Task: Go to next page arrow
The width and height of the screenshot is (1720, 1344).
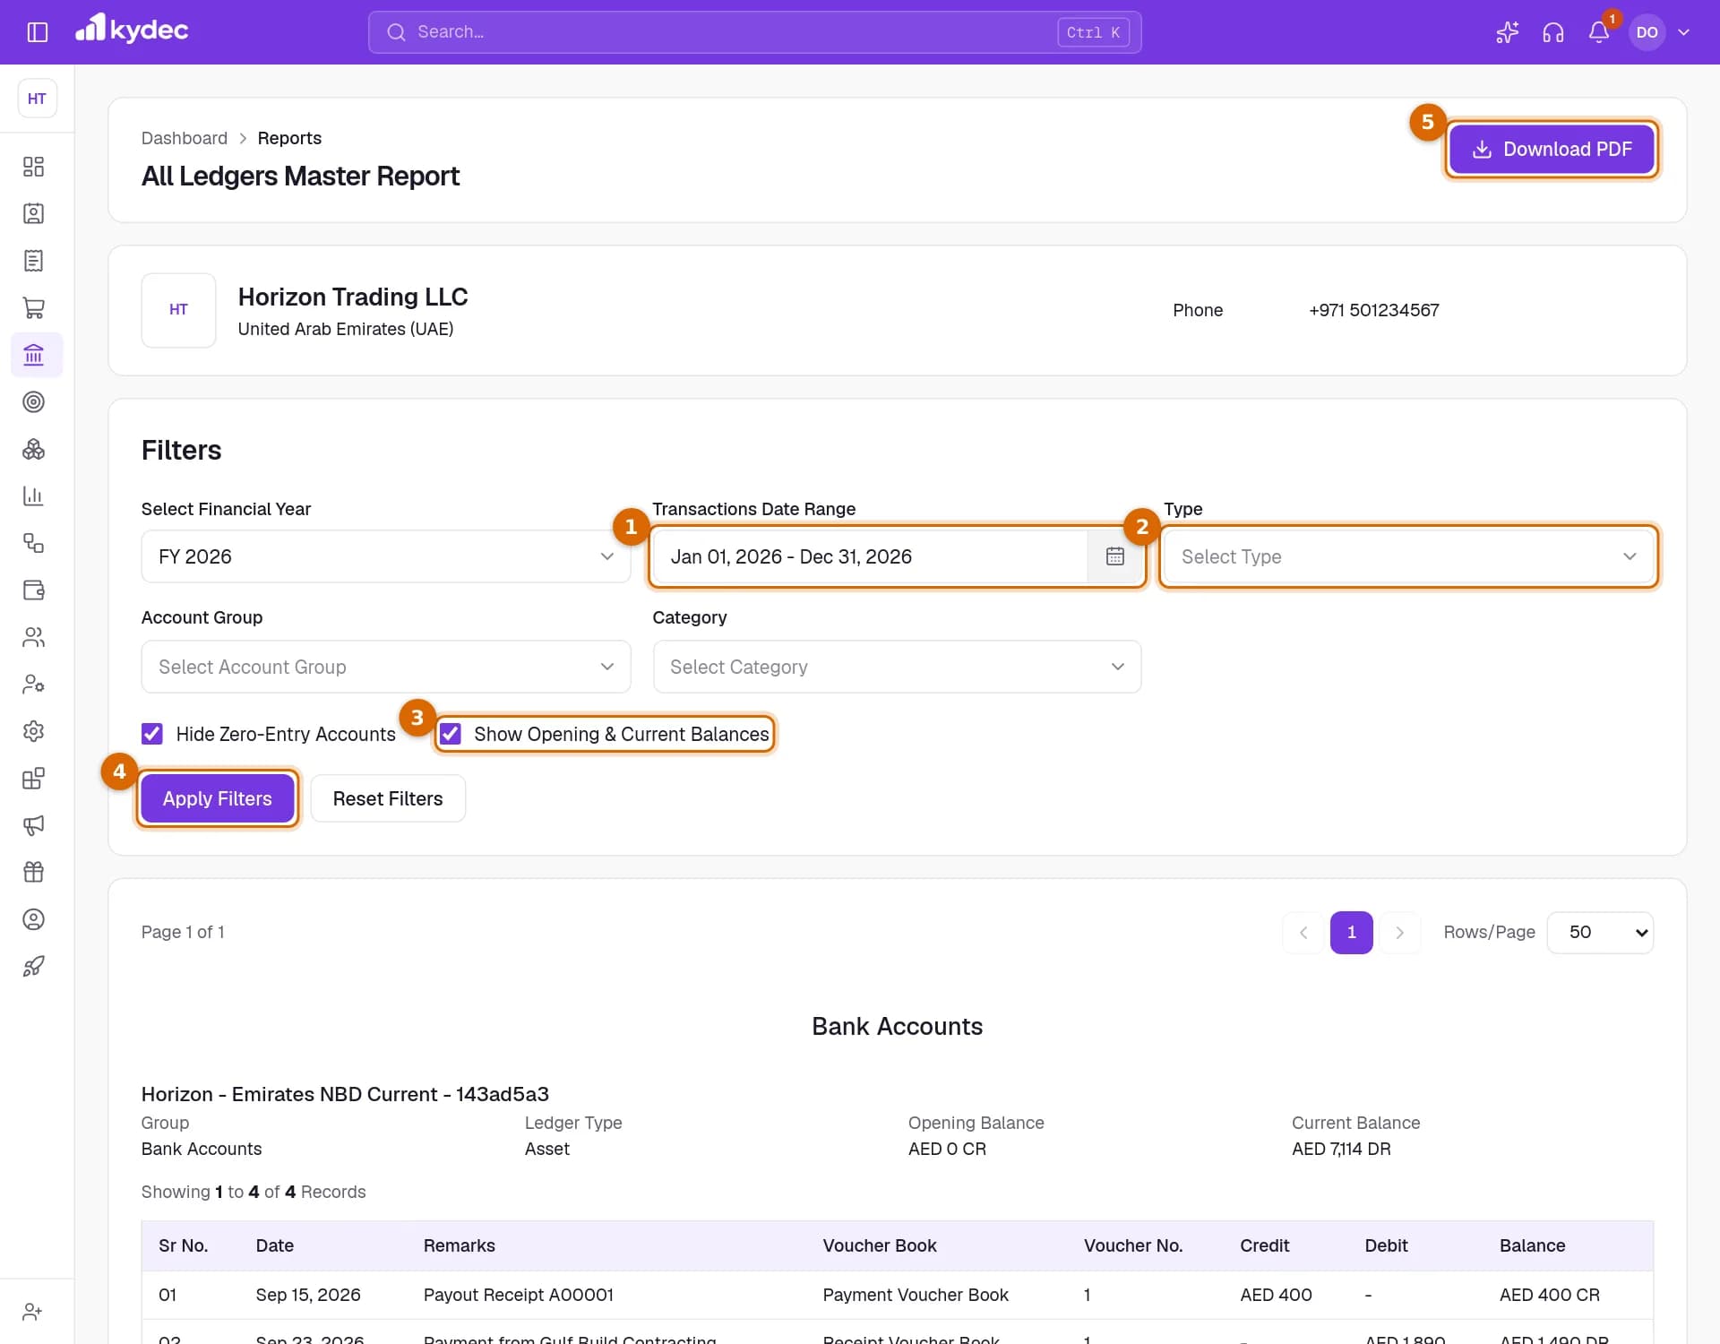Action: (1399, 933)
